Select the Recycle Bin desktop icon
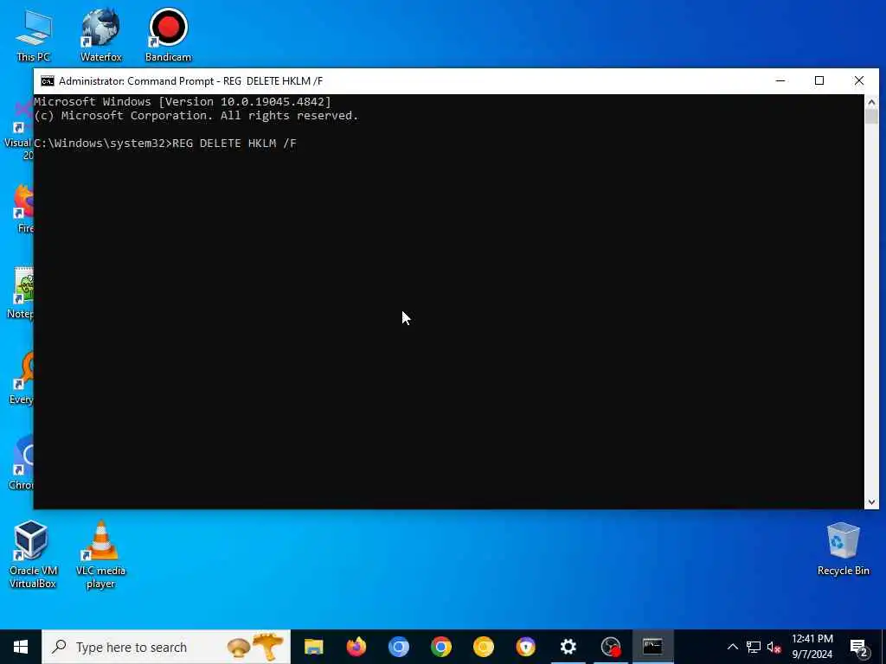Viewport: 886px width, 664px height. pyautogui.click(x=843, y=549)
